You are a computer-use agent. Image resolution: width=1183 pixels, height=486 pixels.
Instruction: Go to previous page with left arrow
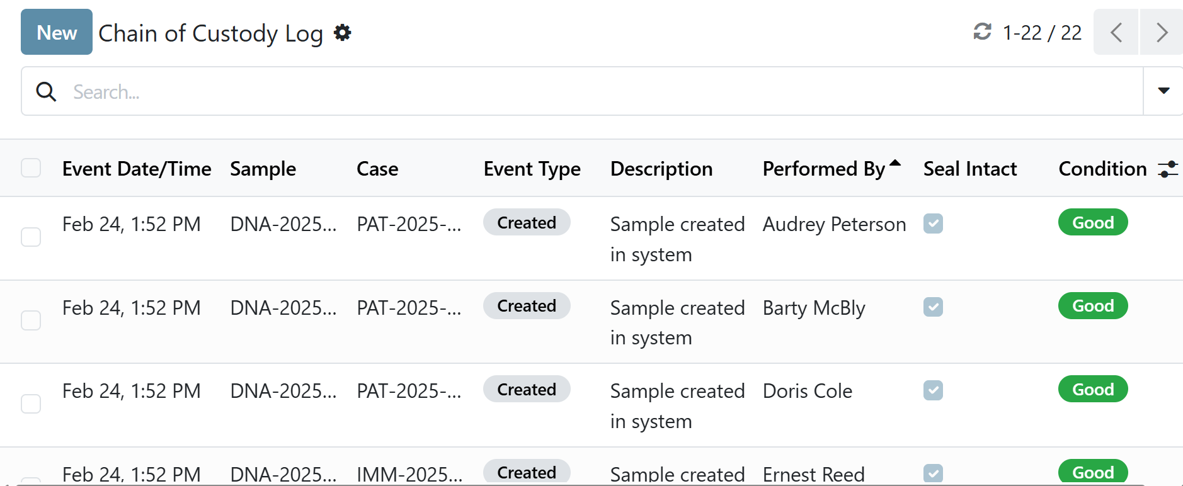(x=1116, y=32)
